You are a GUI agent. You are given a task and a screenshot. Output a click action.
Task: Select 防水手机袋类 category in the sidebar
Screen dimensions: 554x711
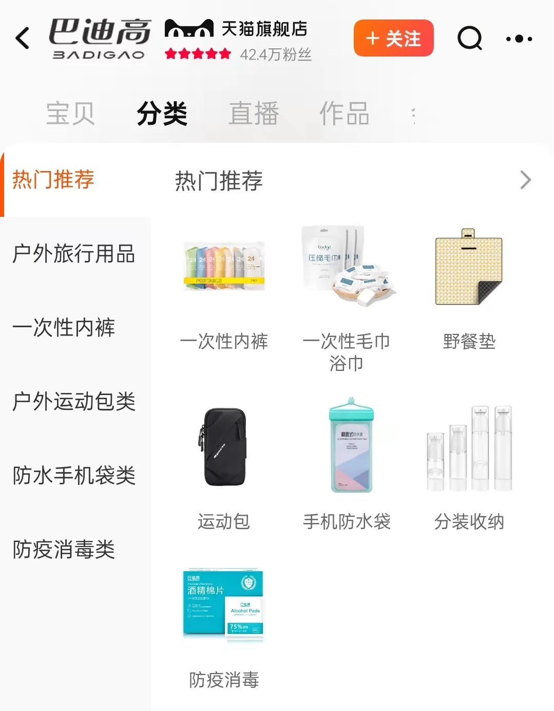(x=74, y=475)
